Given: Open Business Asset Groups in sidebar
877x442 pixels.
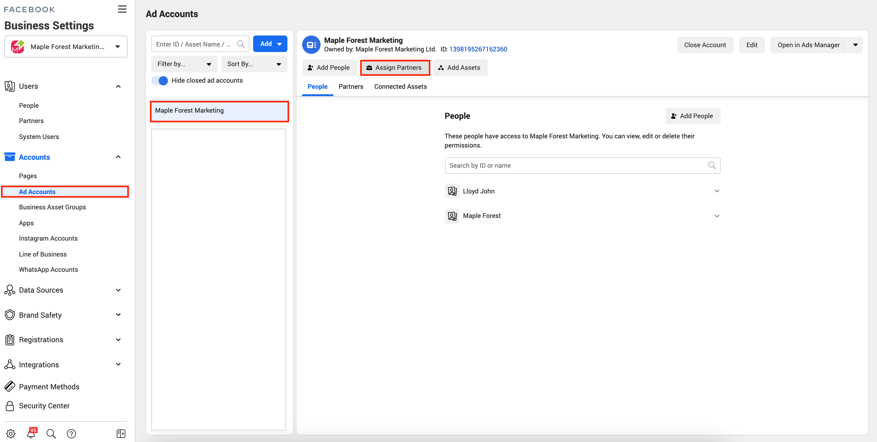Looking at the screenshot, I should [x=52, y=207].
